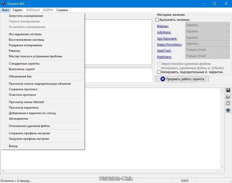Click the glasses view-suspicious-objects icon

(x=228, y=97)
